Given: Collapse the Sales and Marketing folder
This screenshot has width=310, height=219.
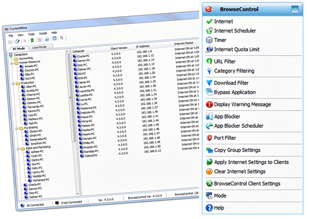Looking at the screenshot, I should (x=18, y=149).
